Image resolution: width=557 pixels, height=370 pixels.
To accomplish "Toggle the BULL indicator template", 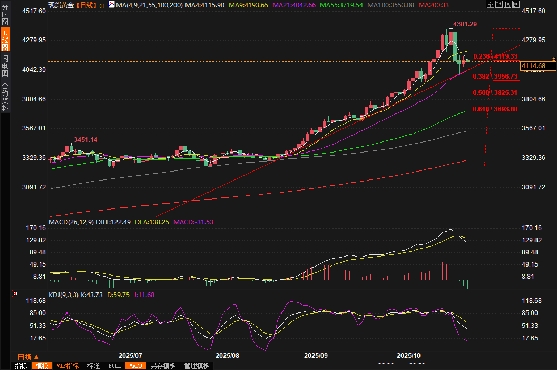I will point(114,366).
